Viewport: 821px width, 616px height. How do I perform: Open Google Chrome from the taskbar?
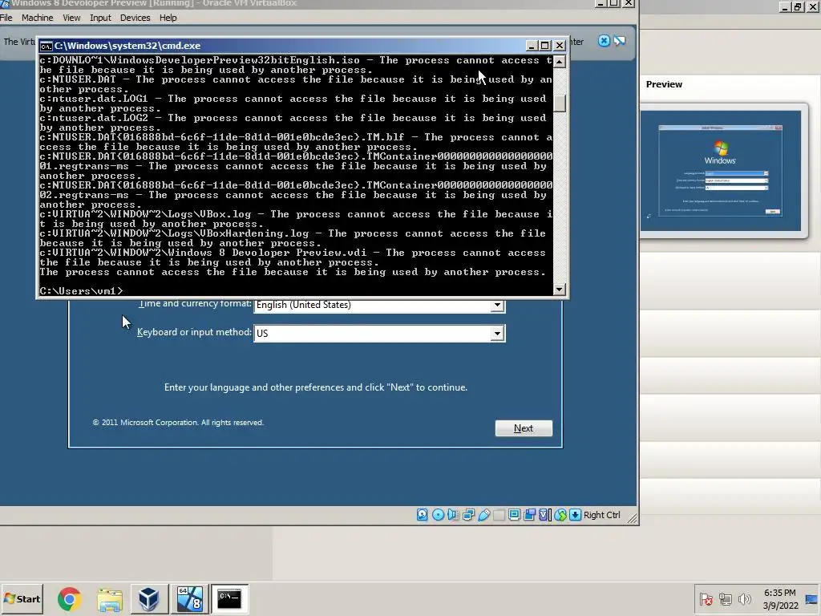coord(69,598)
